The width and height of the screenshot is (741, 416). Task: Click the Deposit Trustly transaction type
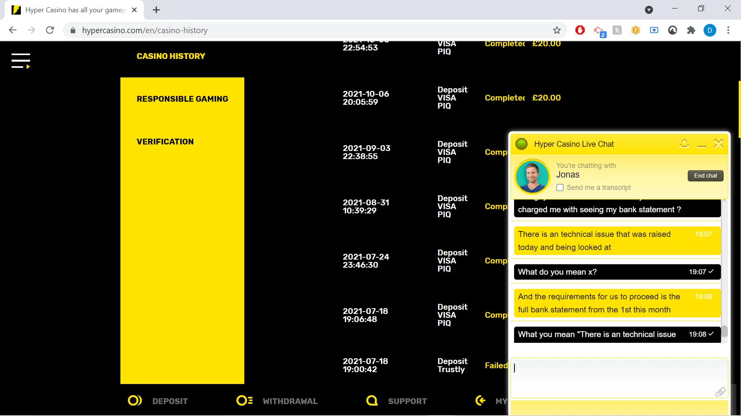click(452, 365)
